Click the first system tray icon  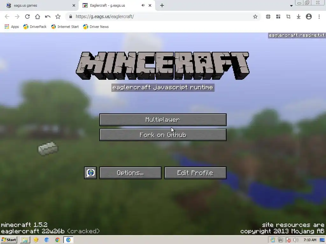273,240
